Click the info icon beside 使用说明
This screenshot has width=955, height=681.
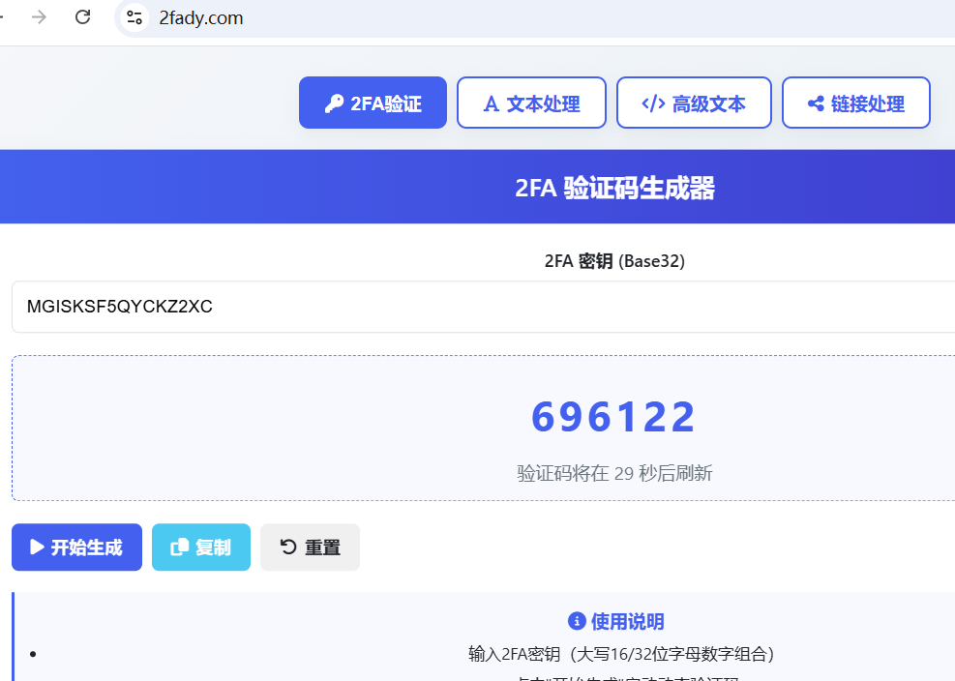click(x=577, y=621)
